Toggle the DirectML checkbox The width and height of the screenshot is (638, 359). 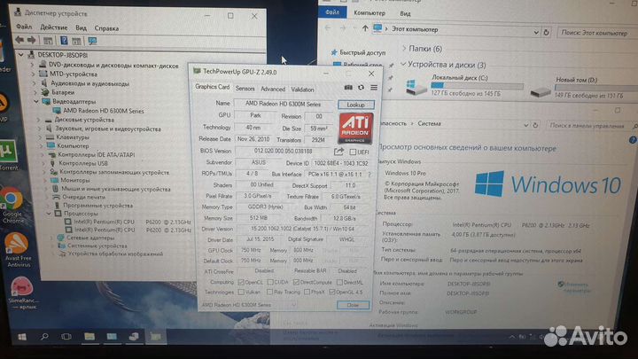(339, 282)
